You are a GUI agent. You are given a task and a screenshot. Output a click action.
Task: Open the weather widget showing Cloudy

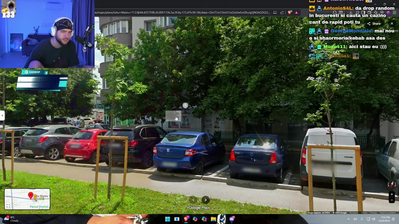(11, 219)
